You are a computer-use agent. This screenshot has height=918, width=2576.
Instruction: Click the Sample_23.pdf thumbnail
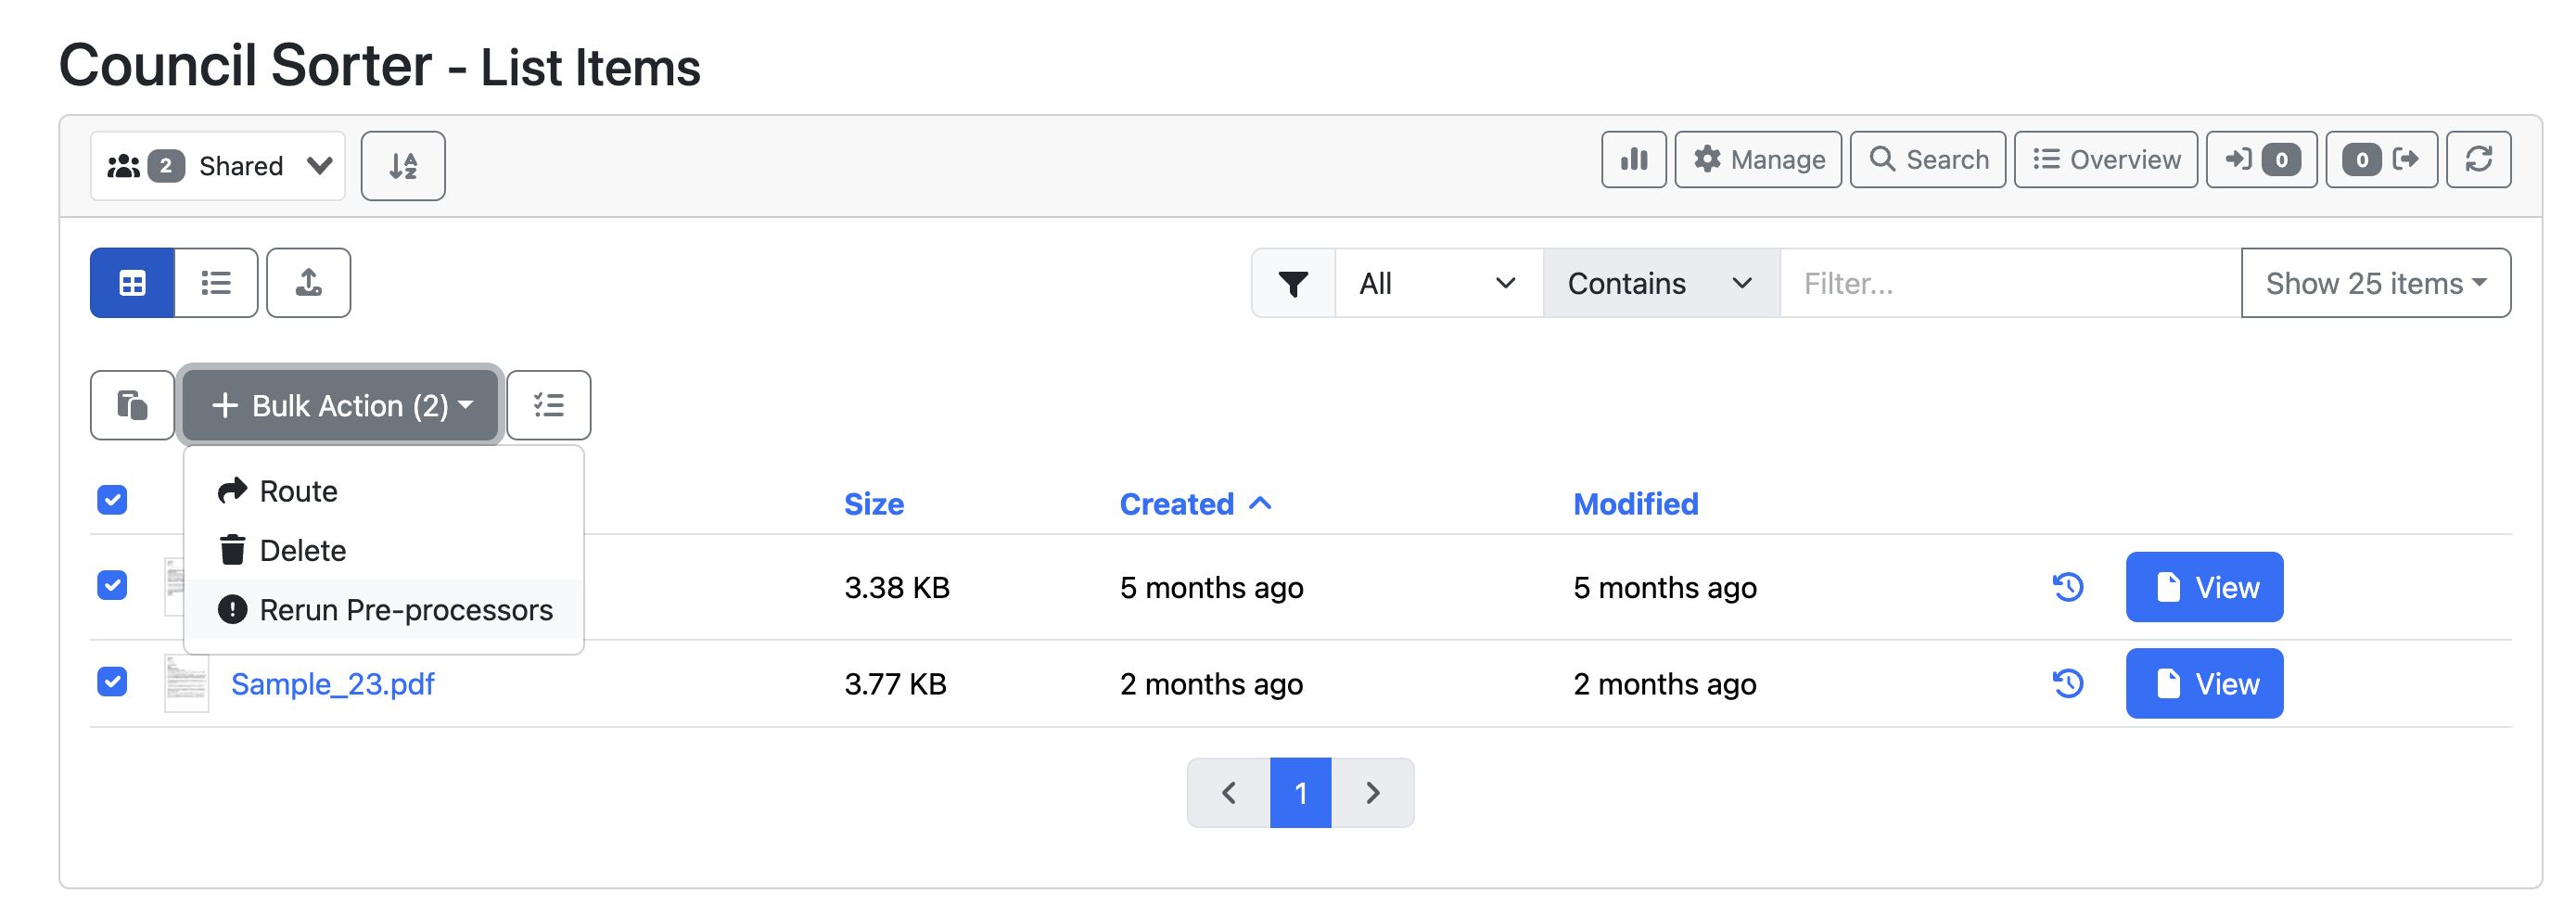(186, 684)
